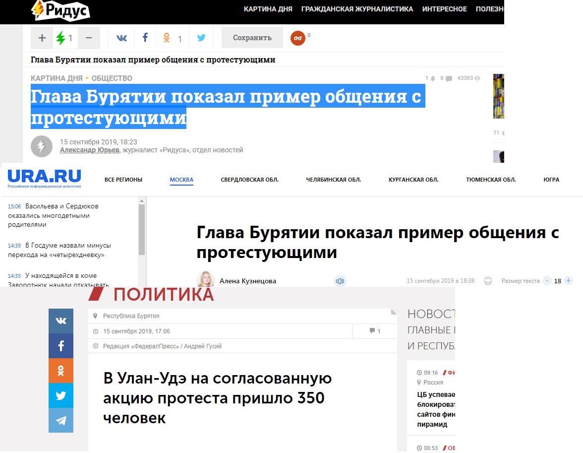Click the green lightning rating icon
The height and width of the screenshot is (453, 583).
coord(60,38)
